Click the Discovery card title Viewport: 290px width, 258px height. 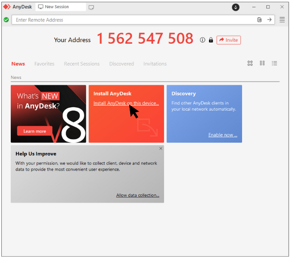click(x=183, y=94)
